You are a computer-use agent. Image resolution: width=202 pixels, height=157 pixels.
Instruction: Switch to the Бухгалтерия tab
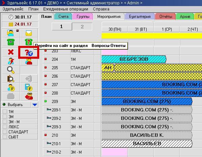coord(140,17)
